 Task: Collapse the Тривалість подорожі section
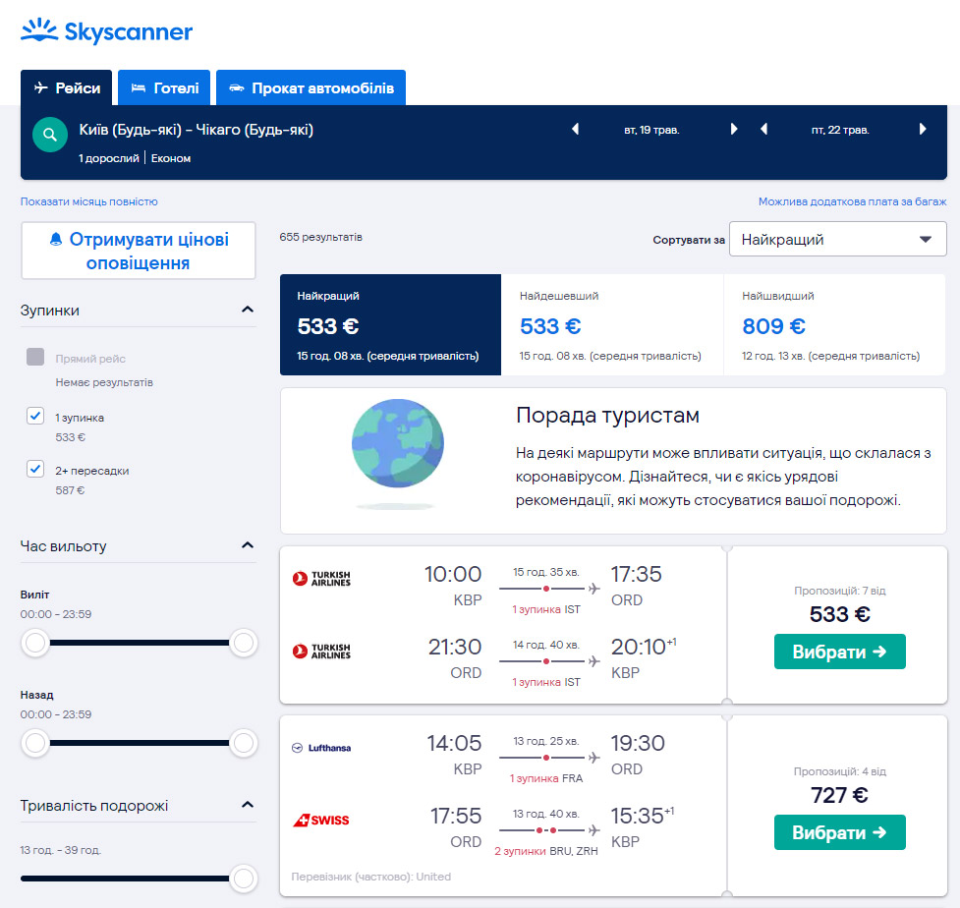coord(248,805)
